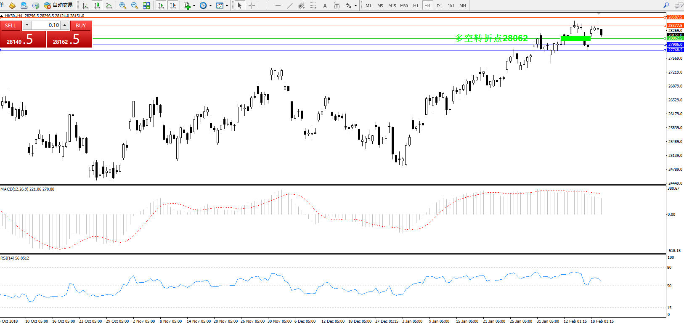The image size is (684, 326).
Task: Toggle the candlestick chart mode
Action: tap(97, 5)
